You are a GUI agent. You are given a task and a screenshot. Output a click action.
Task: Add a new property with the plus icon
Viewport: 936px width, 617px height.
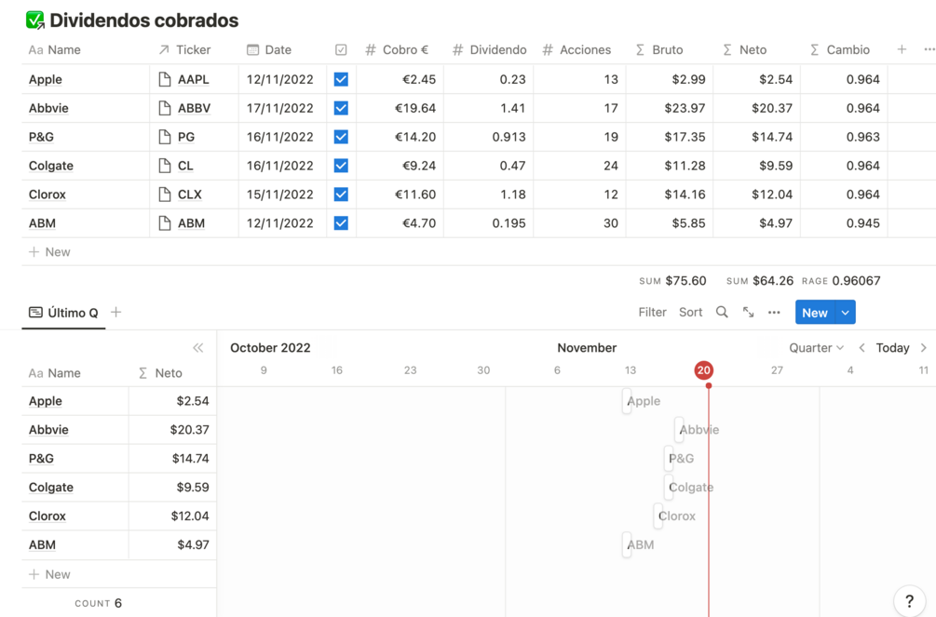(900, 48)
